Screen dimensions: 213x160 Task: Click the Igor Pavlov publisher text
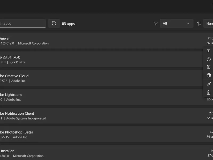point(17,62)
